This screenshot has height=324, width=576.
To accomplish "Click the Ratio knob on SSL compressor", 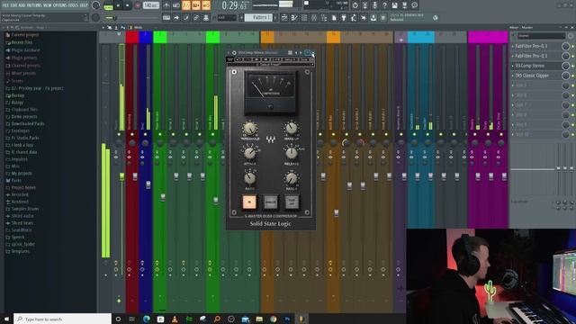I will coord(250,178).
